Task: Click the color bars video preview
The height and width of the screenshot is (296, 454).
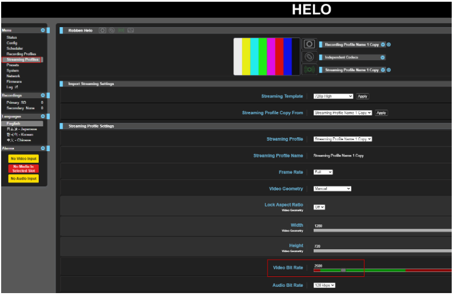Action: [x=267, y=57]
